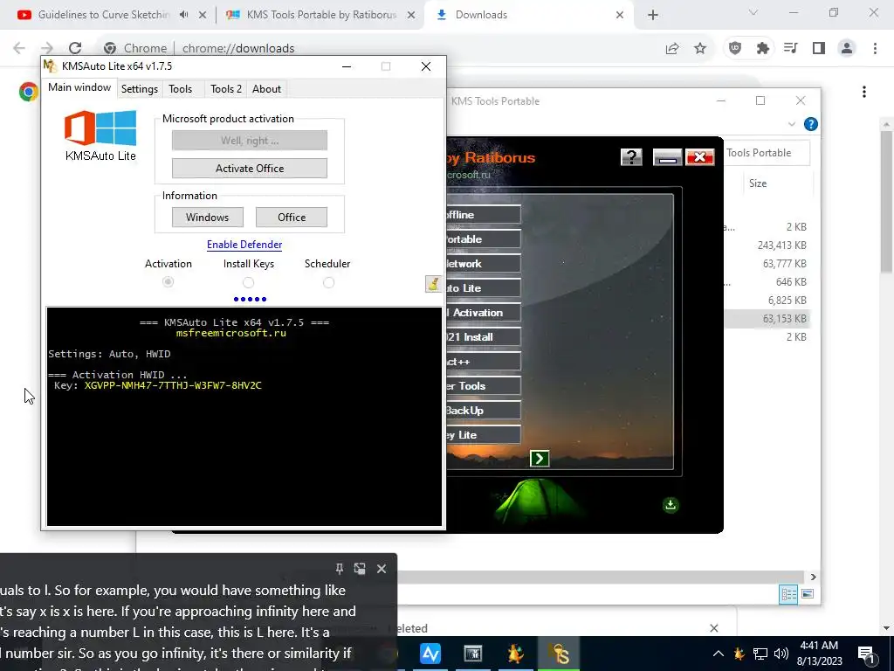Click the 'Tools Portable' search field in Explorer

click(767, 153)
